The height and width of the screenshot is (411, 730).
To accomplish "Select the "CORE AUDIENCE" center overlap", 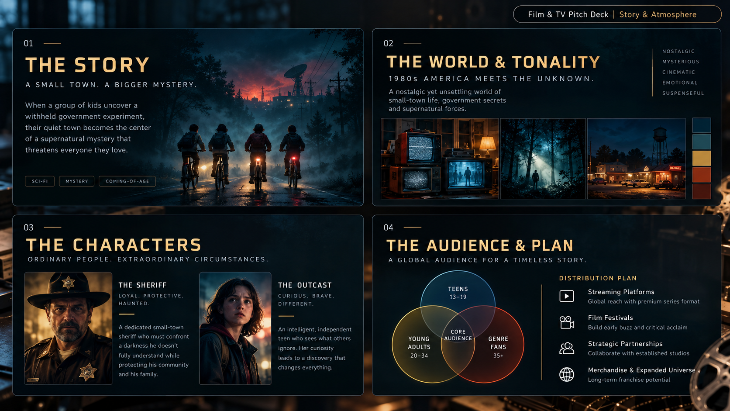I will [x=458, y=335].
